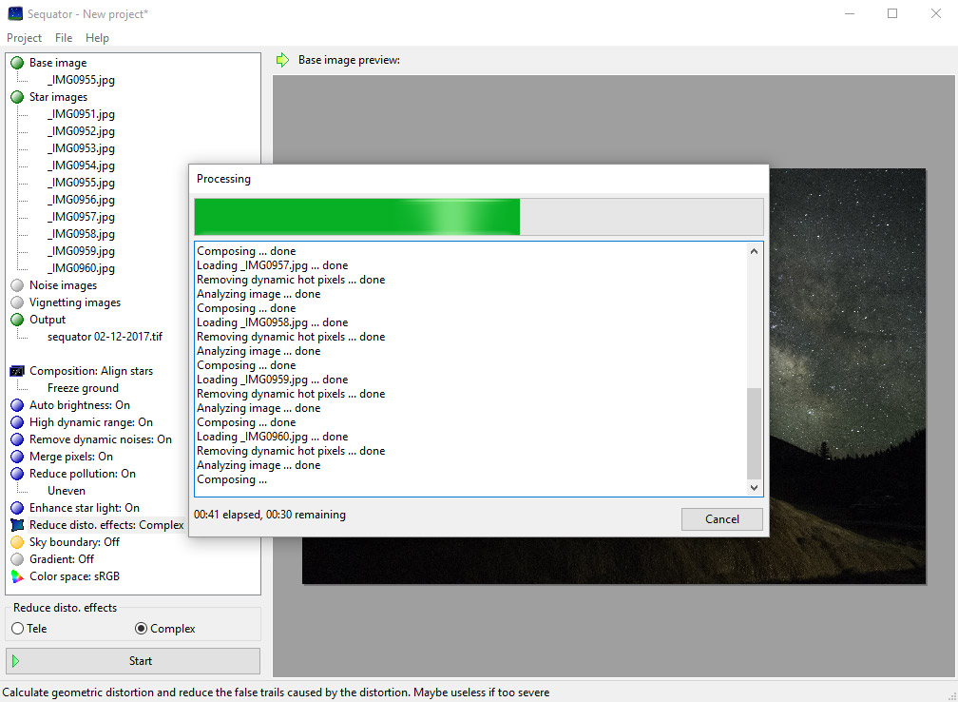Click the Start button

(x=133, y=661)
